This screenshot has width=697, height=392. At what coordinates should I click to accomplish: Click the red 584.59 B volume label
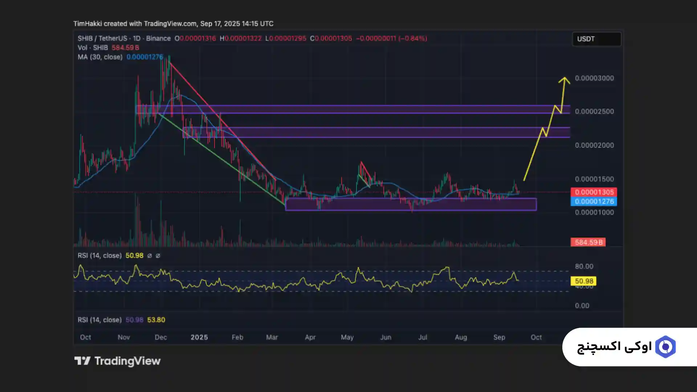pos(588,242)
